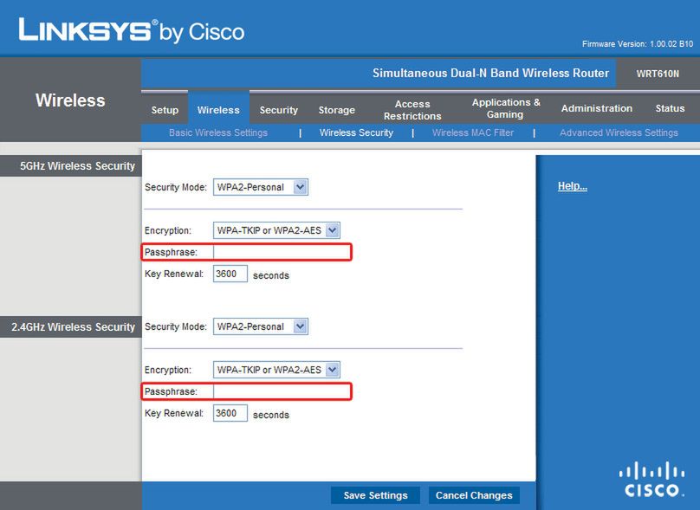Screen dimensions: 700x510
Task: Focus the 5GHz Passphrase field
Action: [x=282, y=252]
